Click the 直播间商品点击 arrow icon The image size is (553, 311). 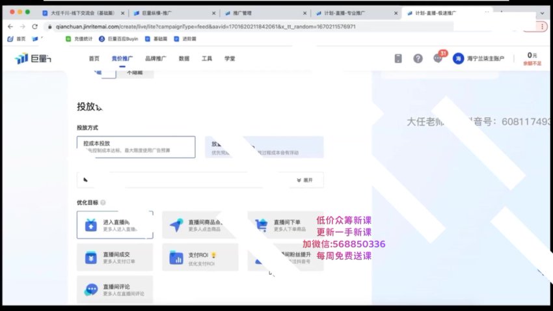coord(176,225)
